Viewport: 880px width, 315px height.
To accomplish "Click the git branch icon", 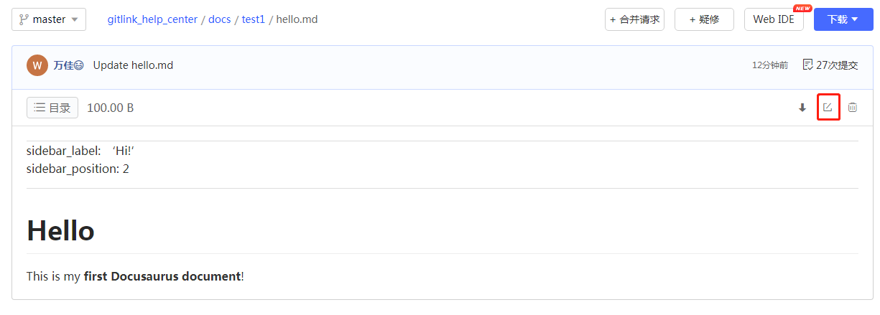I will [x=24, y=19].
